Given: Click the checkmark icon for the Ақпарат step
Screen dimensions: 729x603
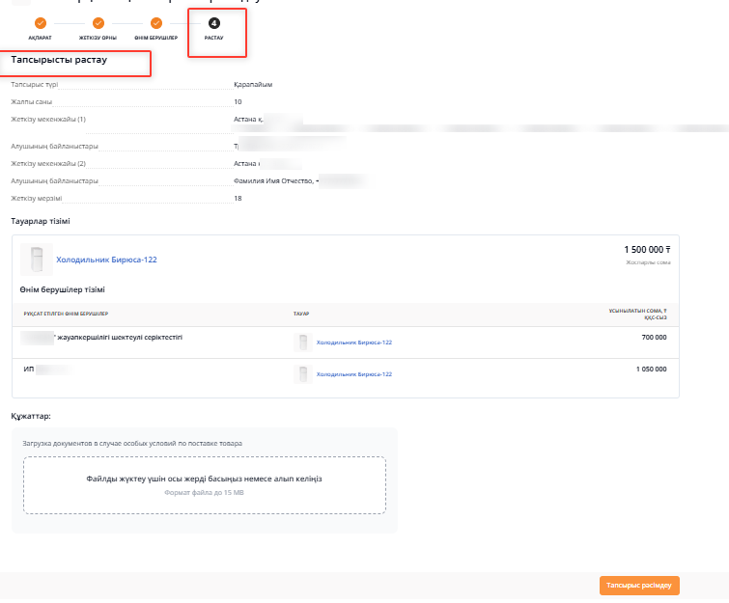Looking at the screenshot, I should pos(40,22).
